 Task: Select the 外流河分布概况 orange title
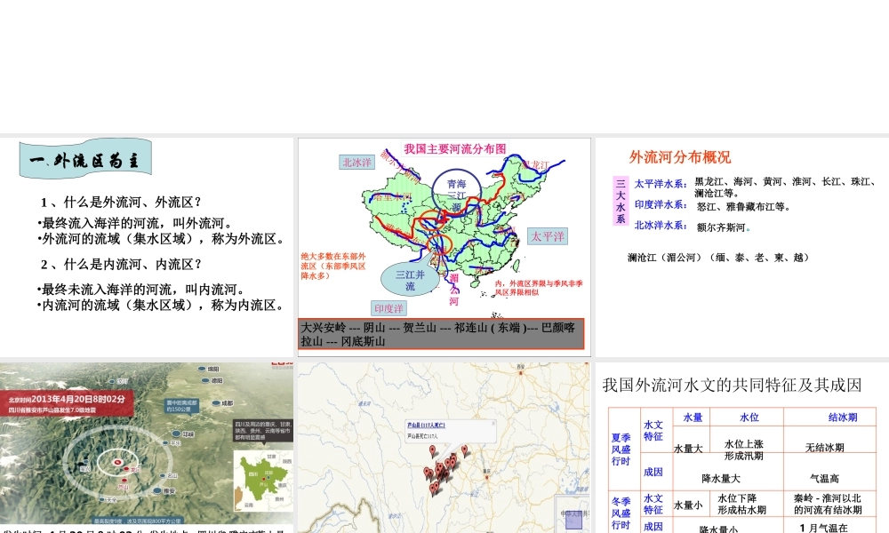coord(680,157)
